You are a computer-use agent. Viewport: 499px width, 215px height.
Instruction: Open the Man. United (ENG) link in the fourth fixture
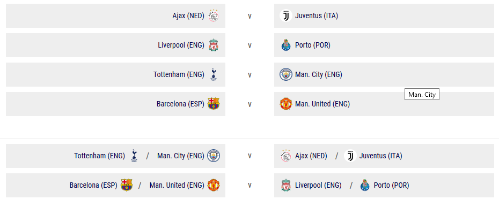tap(322, 104)
